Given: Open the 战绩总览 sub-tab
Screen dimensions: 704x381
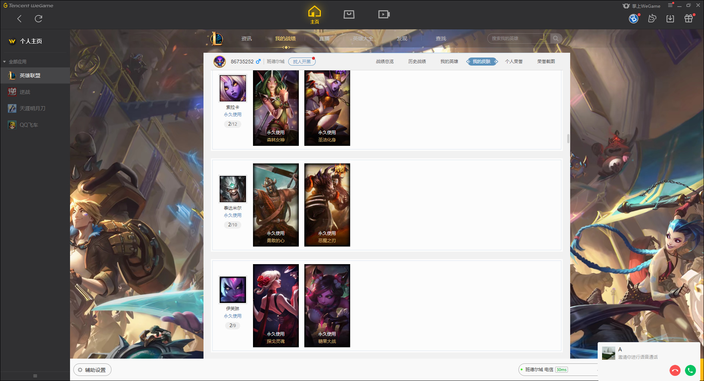Looking at the screenshot, I should pos(385,62).
